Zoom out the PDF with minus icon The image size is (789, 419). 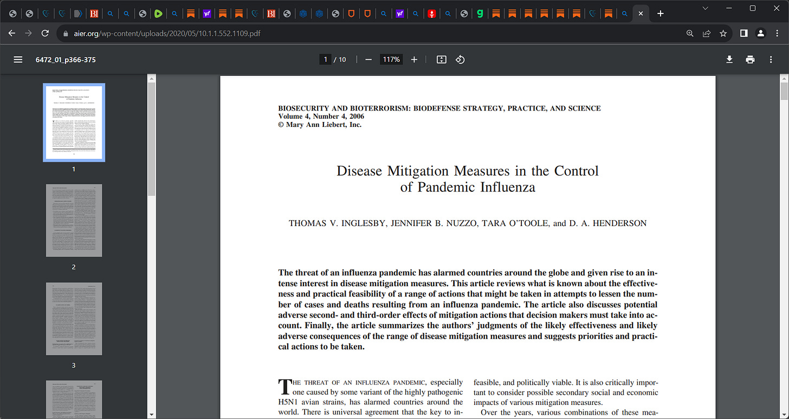(368, 60)
